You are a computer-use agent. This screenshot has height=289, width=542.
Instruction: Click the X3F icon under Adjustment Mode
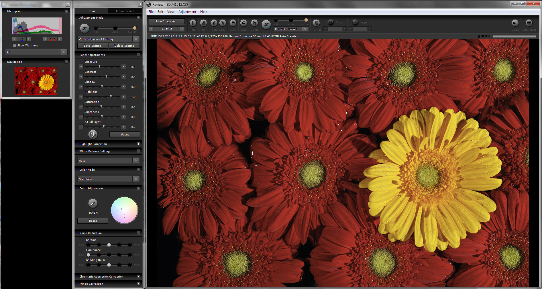(85, 28)
